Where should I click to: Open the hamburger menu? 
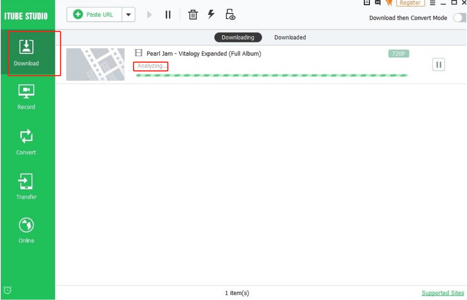[433, 3]
